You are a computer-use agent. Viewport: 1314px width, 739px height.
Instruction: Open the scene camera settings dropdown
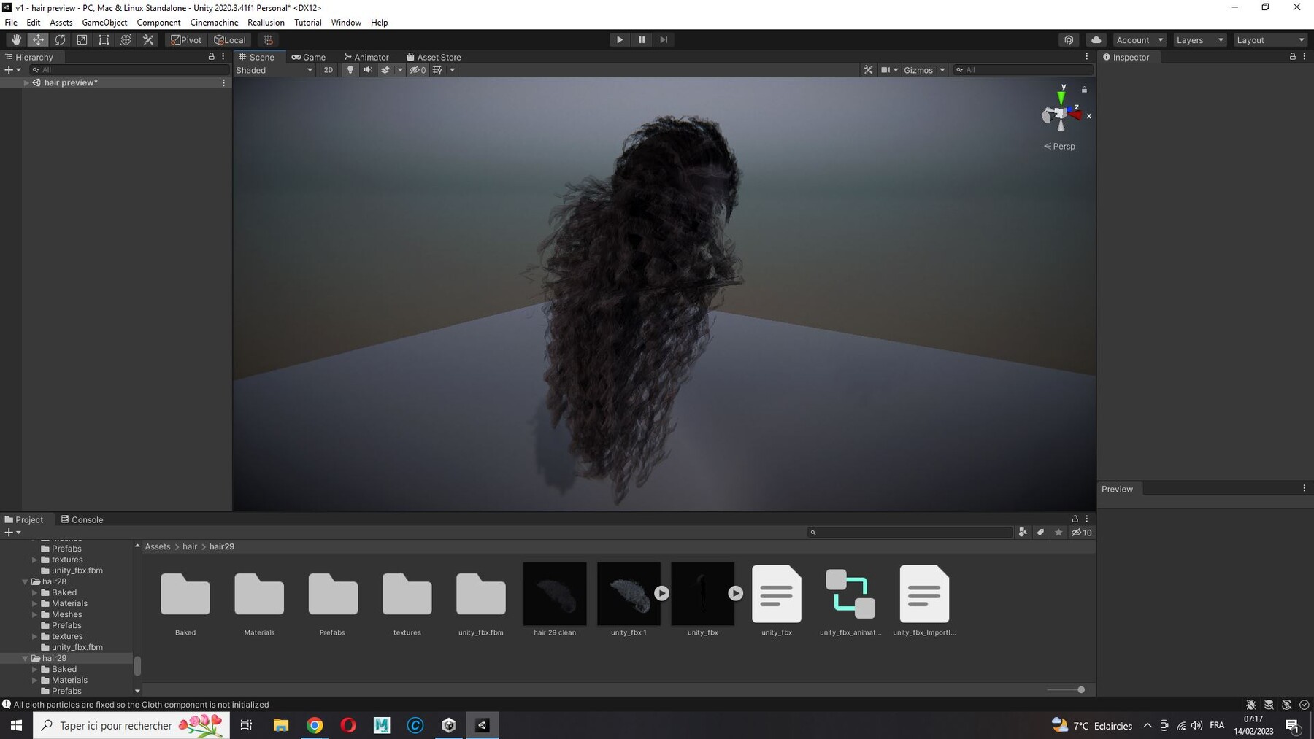pyautogui.click(x=889, y=70)
